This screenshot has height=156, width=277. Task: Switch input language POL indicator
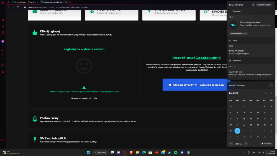(254, 152)
